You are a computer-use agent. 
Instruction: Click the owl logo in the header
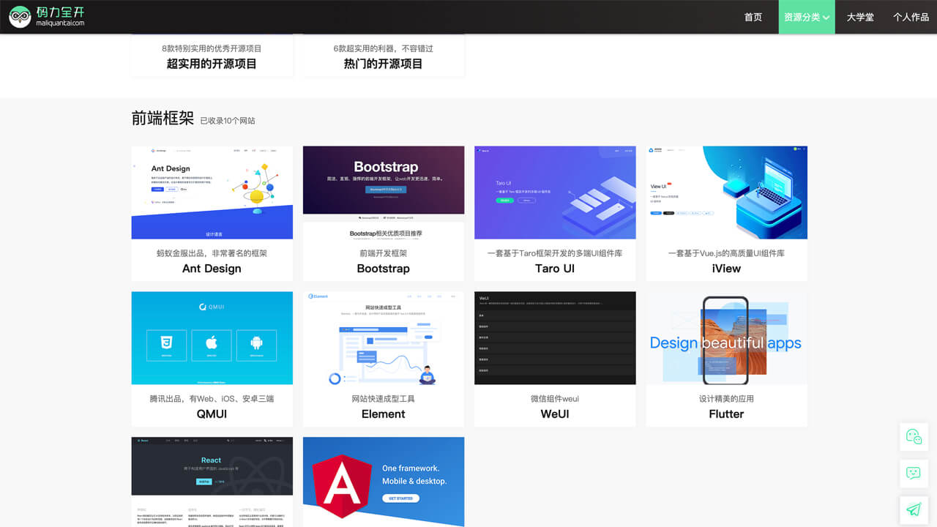[x=20, y=17]
